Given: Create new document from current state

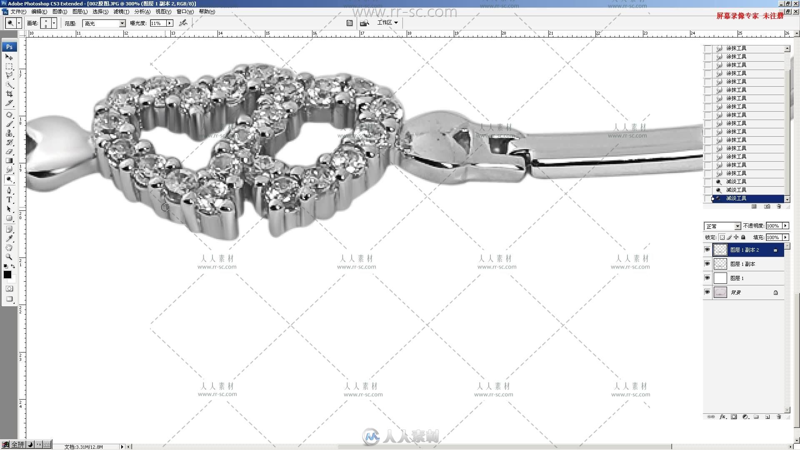Looking at the screenshot, I should [754, 206].
